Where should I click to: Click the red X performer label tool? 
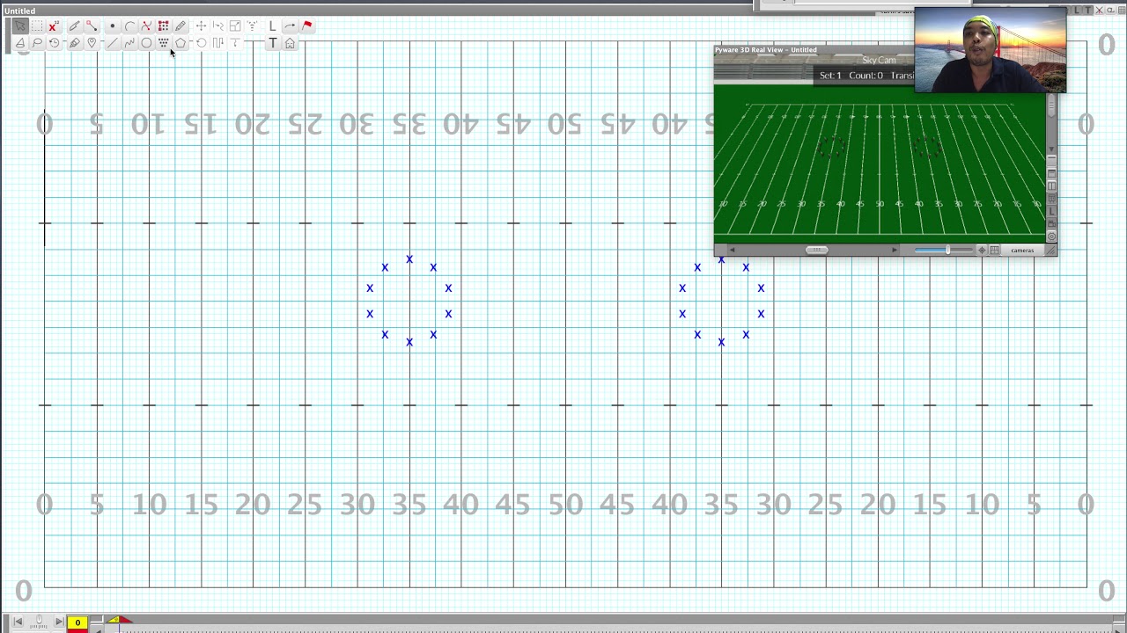[54, 26]
